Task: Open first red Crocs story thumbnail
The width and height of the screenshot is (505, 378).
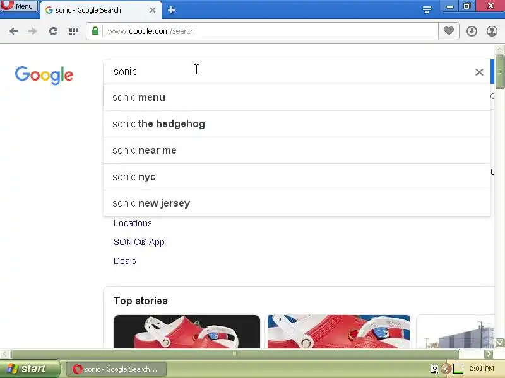Action: click(187, 331)
